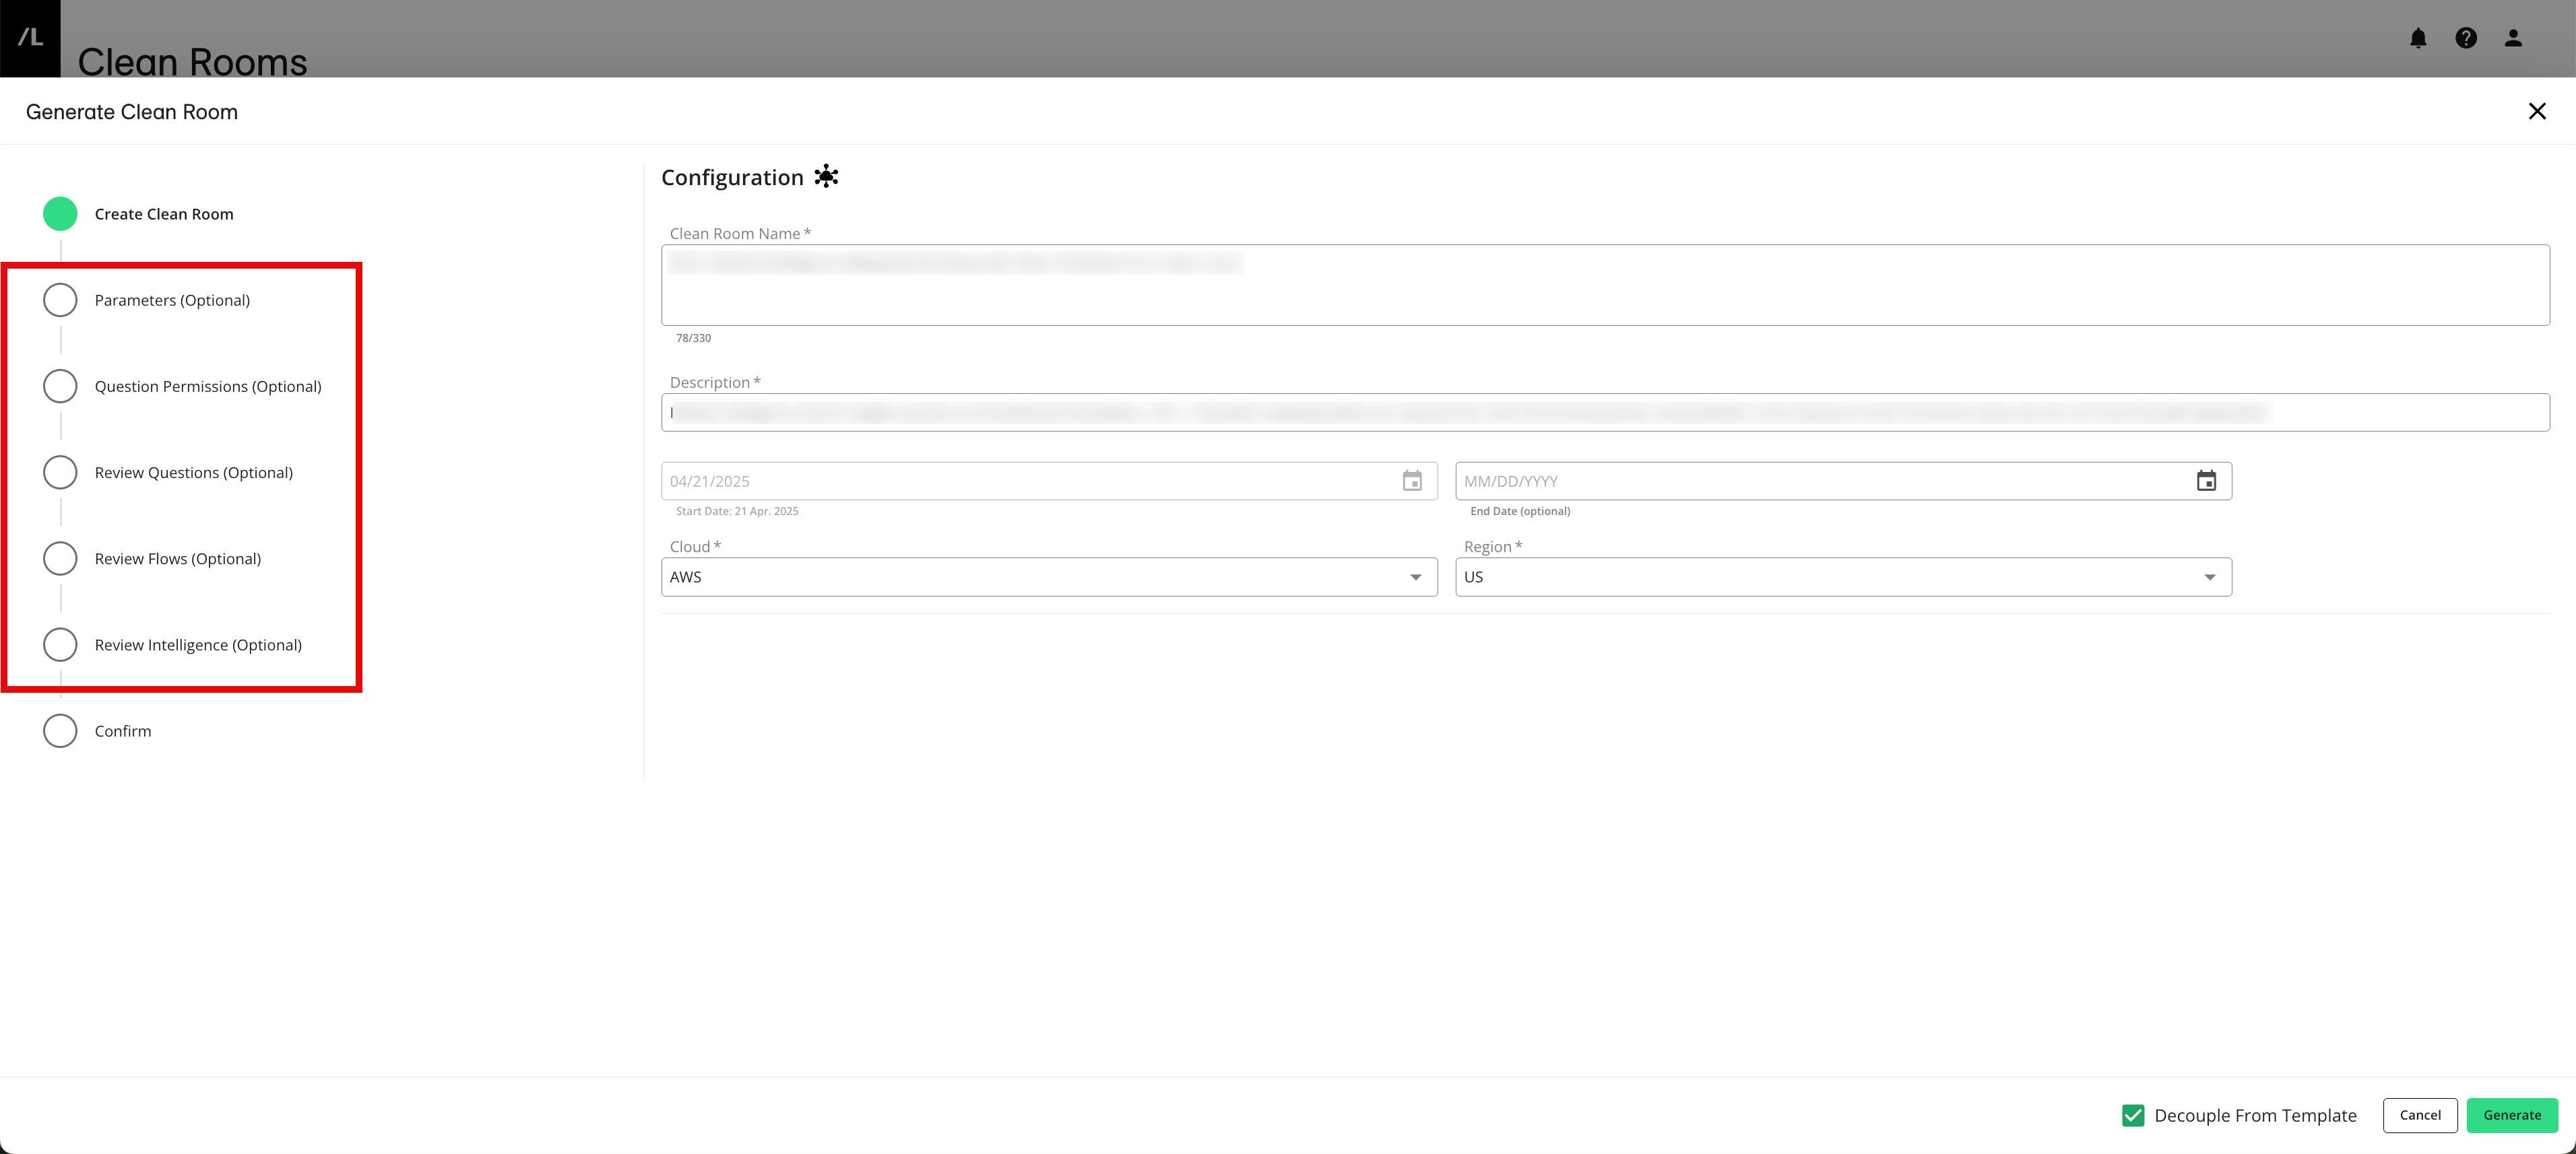Select the Review Flows (Optional) step circle

click(60, 557)
